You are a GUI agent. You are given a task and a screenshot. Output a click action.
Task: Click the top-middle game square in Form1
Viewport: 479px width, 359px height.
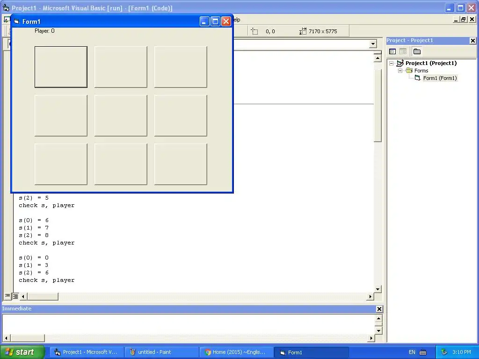121,67
